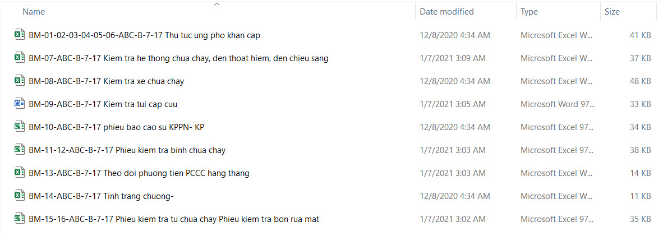Sort the list by Type column header
This screenshot has width=663, height=236.
(529, 12)
